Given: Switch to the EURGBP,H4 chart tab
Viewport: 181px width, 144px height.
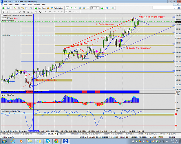Looking at the screenshot, I should pyautogui.click(x=97, y=134).
